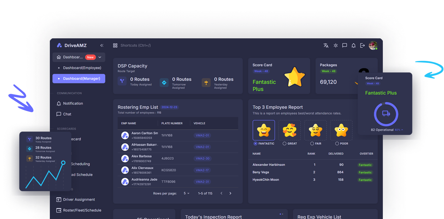Toggle the light/dark theme sun icon

click(336, 46)
